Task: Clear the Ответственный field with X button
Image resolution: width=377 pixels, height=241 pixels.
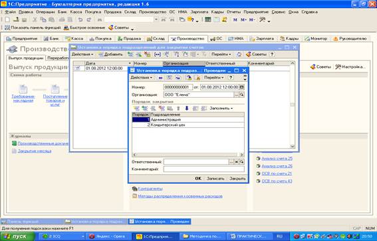Action: (x=237, y=162)
